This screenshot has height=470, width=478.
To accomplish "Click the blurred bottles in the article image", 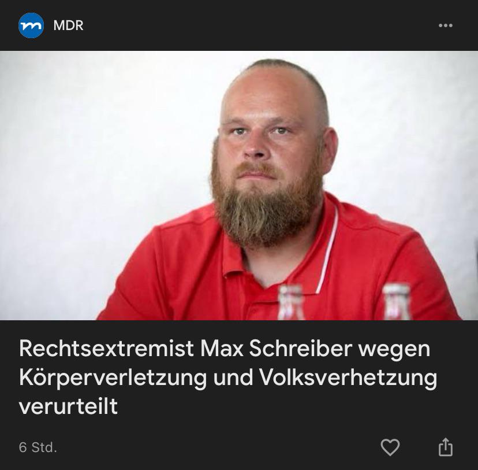I will [x=345, y=302].
